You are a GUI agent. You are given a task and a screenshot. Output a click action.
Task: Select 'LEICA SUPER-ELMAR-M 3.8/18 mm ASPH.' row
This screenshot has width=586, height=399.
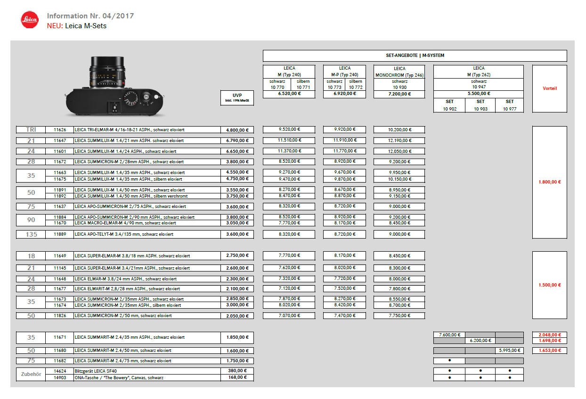point(135,256)
